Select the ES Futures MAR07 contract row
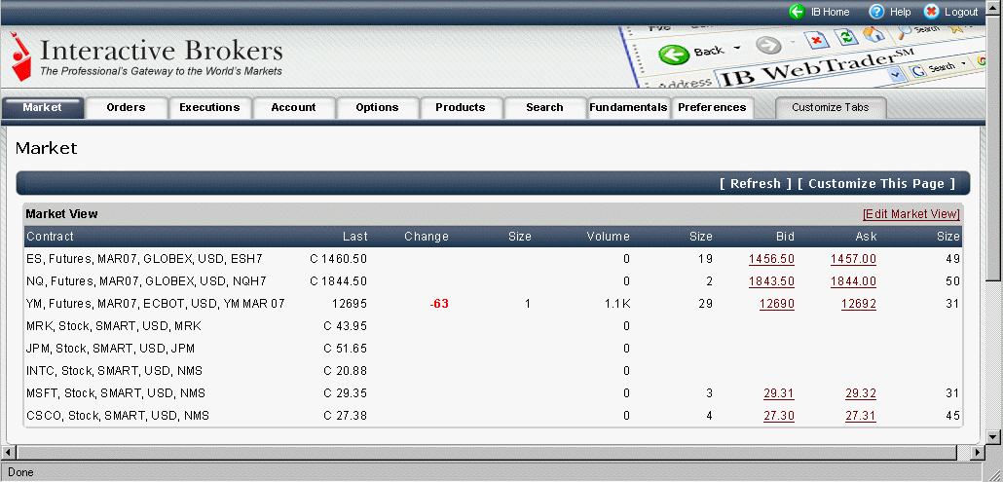 [493, 259]
